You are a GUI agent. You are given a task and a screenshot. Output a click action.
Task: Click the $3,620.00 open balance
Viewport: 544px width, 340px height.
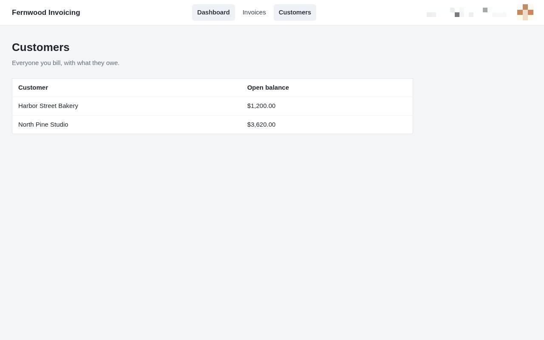(261, 125)
